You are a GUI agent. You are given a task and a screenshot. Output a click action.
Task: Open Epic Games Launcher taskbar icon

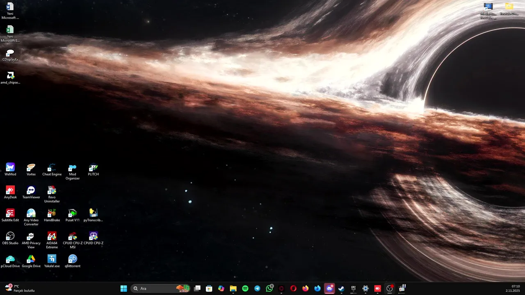click(x=354, y=288)
